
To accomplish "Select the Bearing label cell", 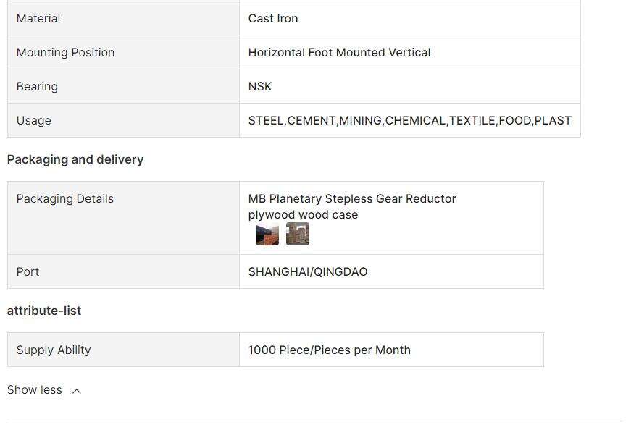I will (124, 86).
